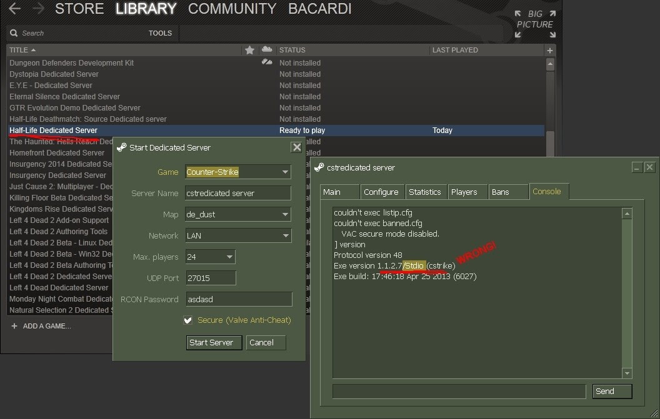Switch to the Players tab
660x419 pixels.
[x=467, y=192]
